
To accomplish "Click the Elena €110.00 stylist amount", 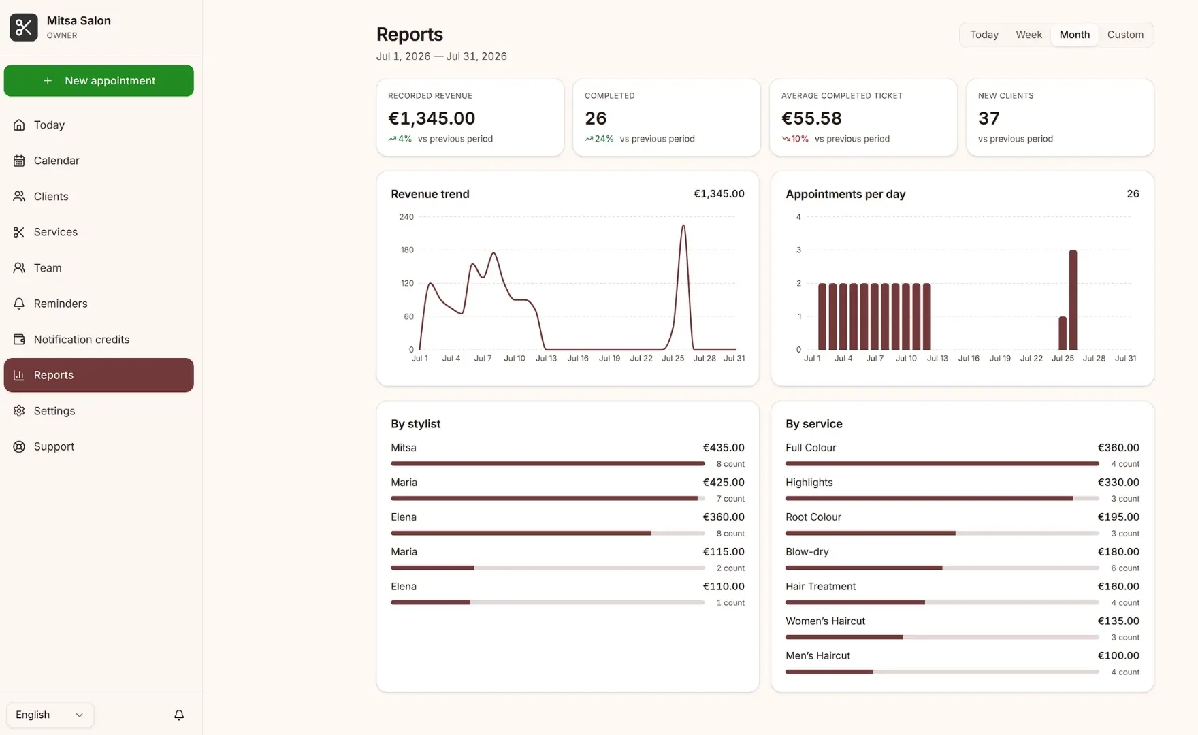I will pos(724,587).
